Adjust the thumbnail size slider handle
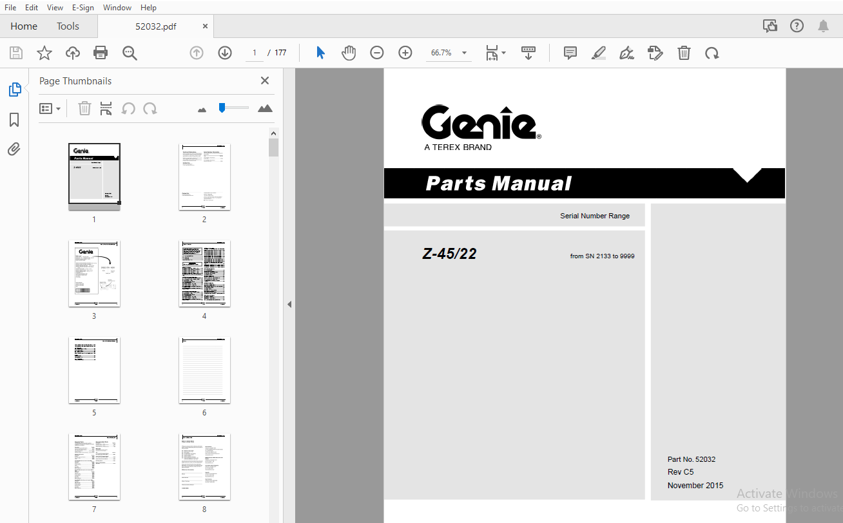 [x=222, y=108]
